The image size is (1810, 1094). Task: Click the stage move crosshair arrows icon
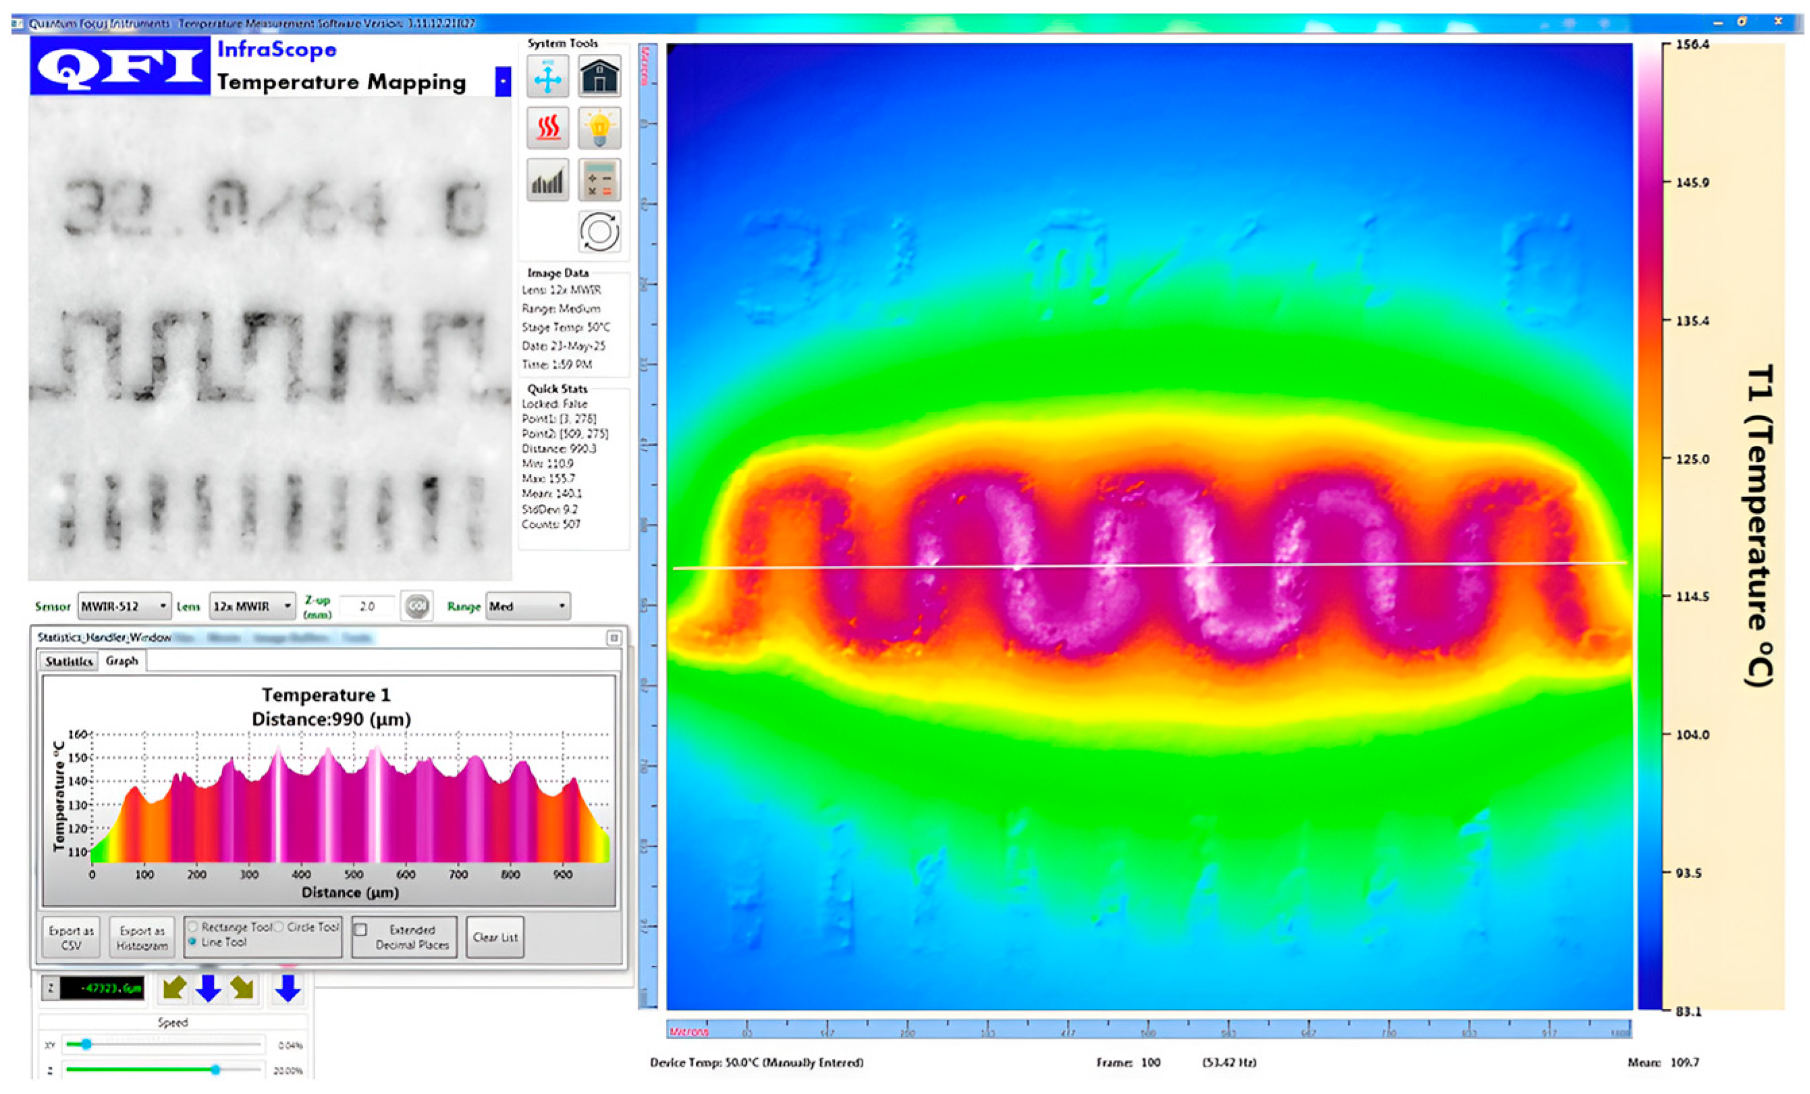(x=547, y=76)
